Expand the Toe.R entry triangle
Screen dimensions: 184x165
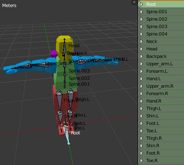[141, 160]
